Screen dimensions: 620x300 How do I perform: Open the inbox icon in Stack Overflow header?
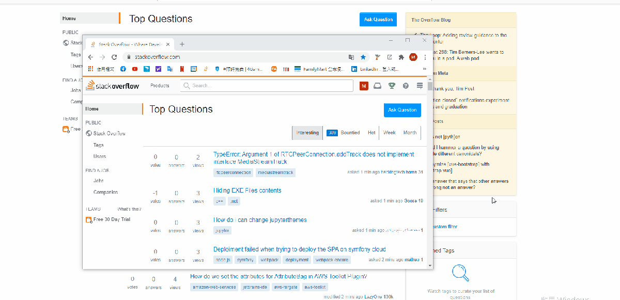[x=378, y=86]
